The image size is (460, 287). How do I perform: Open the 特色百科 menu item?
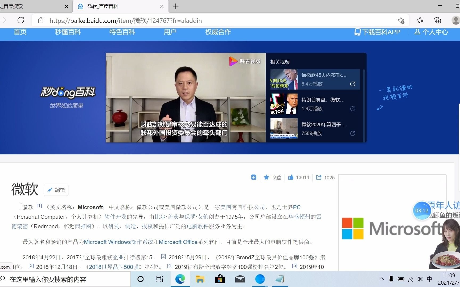tap(122, 32)
